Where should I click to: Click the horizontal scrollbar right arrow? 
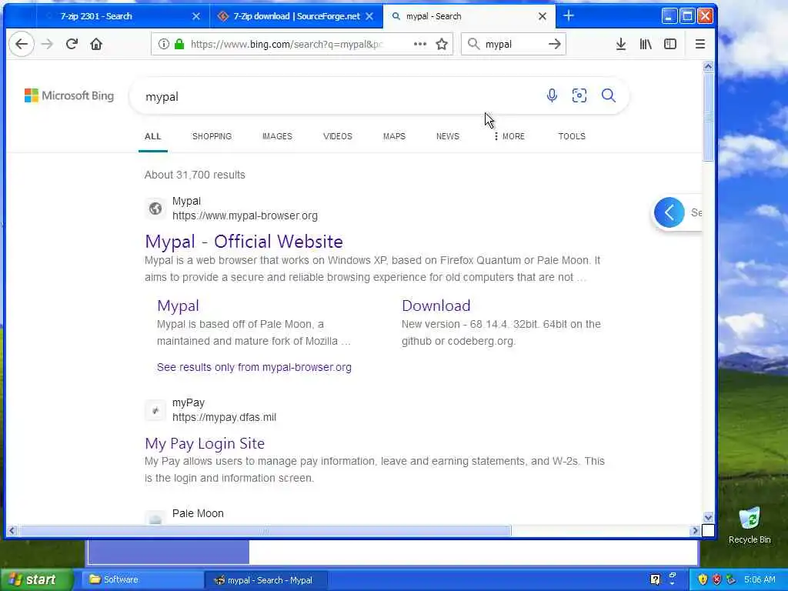coord(696,530)
